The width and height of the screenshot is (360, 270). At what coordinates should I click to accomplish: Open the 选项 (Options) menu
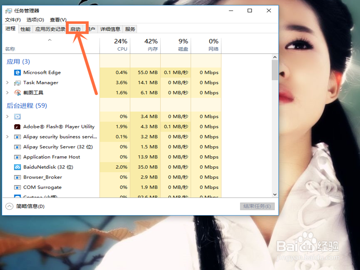click(x=36, y=20)
